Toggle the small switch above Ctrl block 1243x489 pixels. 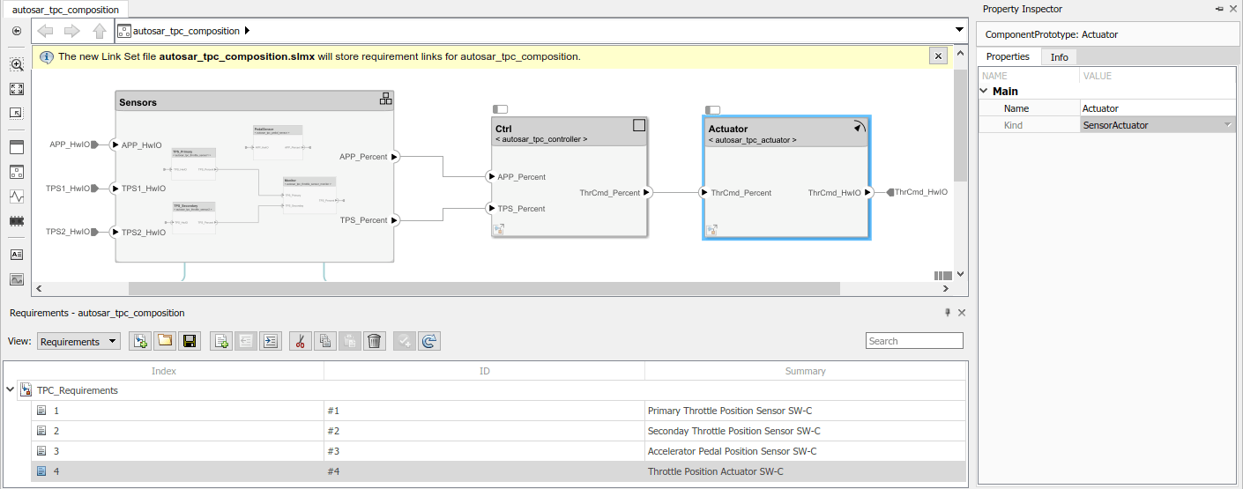tap(500, 109)
